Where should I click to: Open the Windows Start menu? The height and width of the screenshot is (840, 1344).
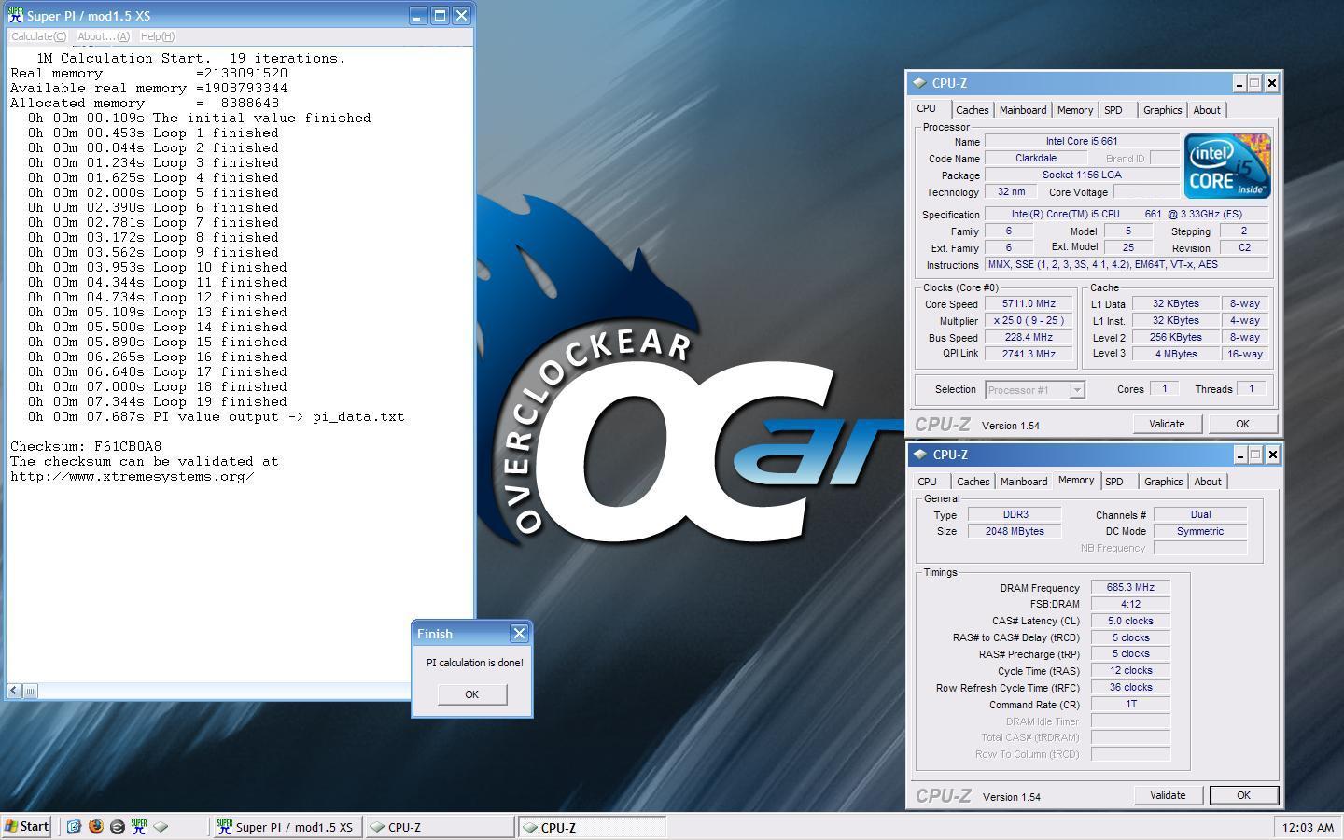[x=27, y=827]
